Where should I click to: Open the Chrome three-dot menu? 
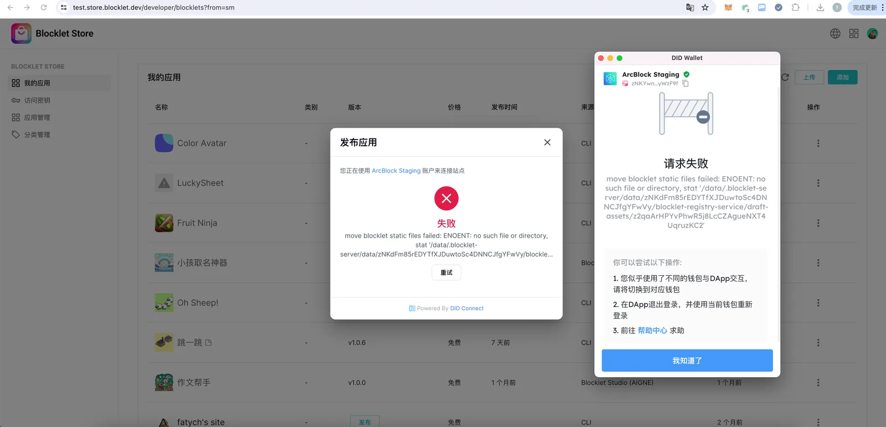(883, 8)
